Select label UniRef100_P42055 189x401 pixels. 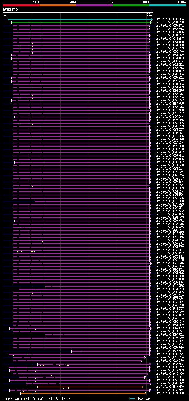pyautogui.click(x=170, y=237)
